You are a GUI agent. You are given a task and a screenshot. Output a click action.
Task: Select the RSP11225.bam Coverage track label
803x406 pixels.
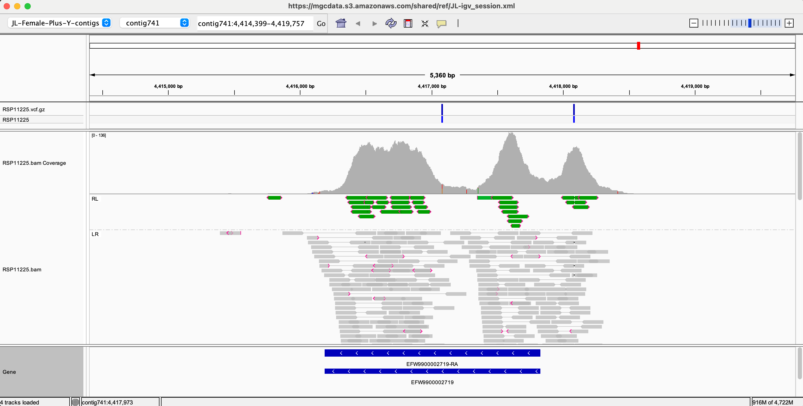pyautogui.click(x=34, y=163)
